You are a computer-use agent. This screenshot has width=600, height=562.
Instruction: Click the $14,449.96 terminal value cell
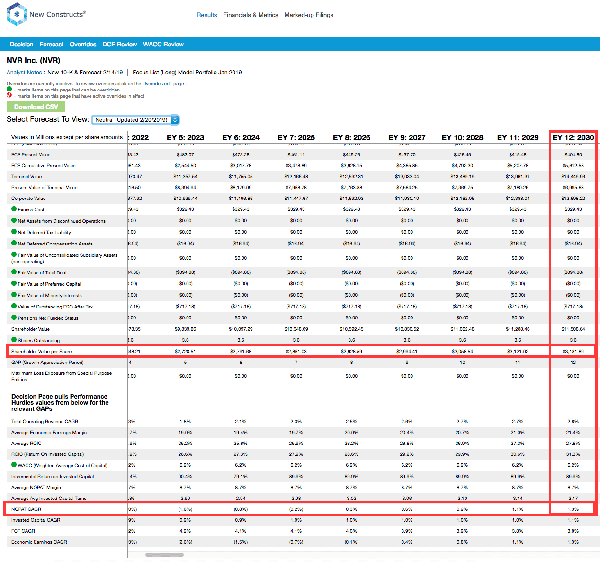click(x=573, y=176)
